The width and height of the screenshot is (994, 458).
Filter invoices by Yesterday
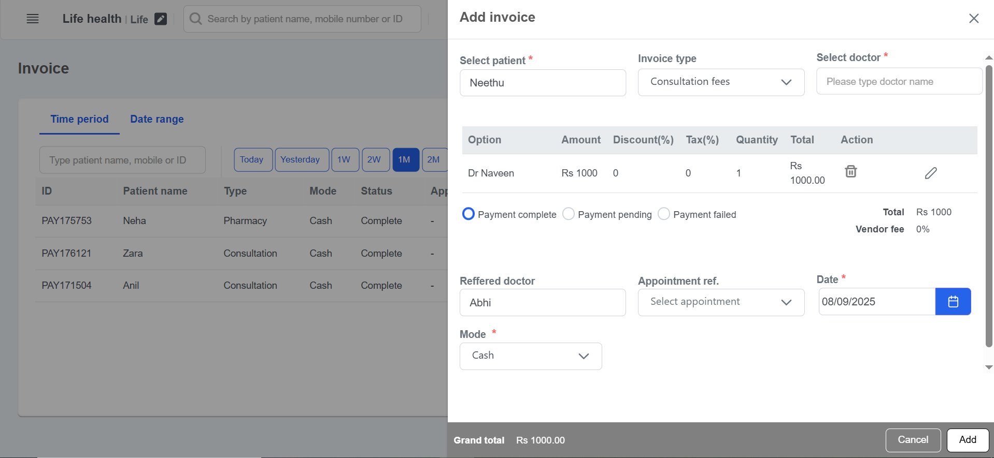tap(302, 159)
